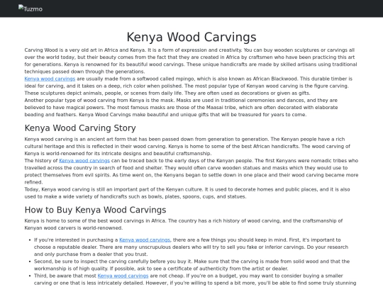Click the Tuzmo logo in the header
Viewport: 383px width, 287px height.
(30, 9)
